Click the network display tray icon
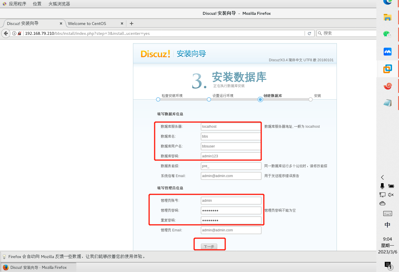This screenshot has height=272, width=399. (382, 195)
